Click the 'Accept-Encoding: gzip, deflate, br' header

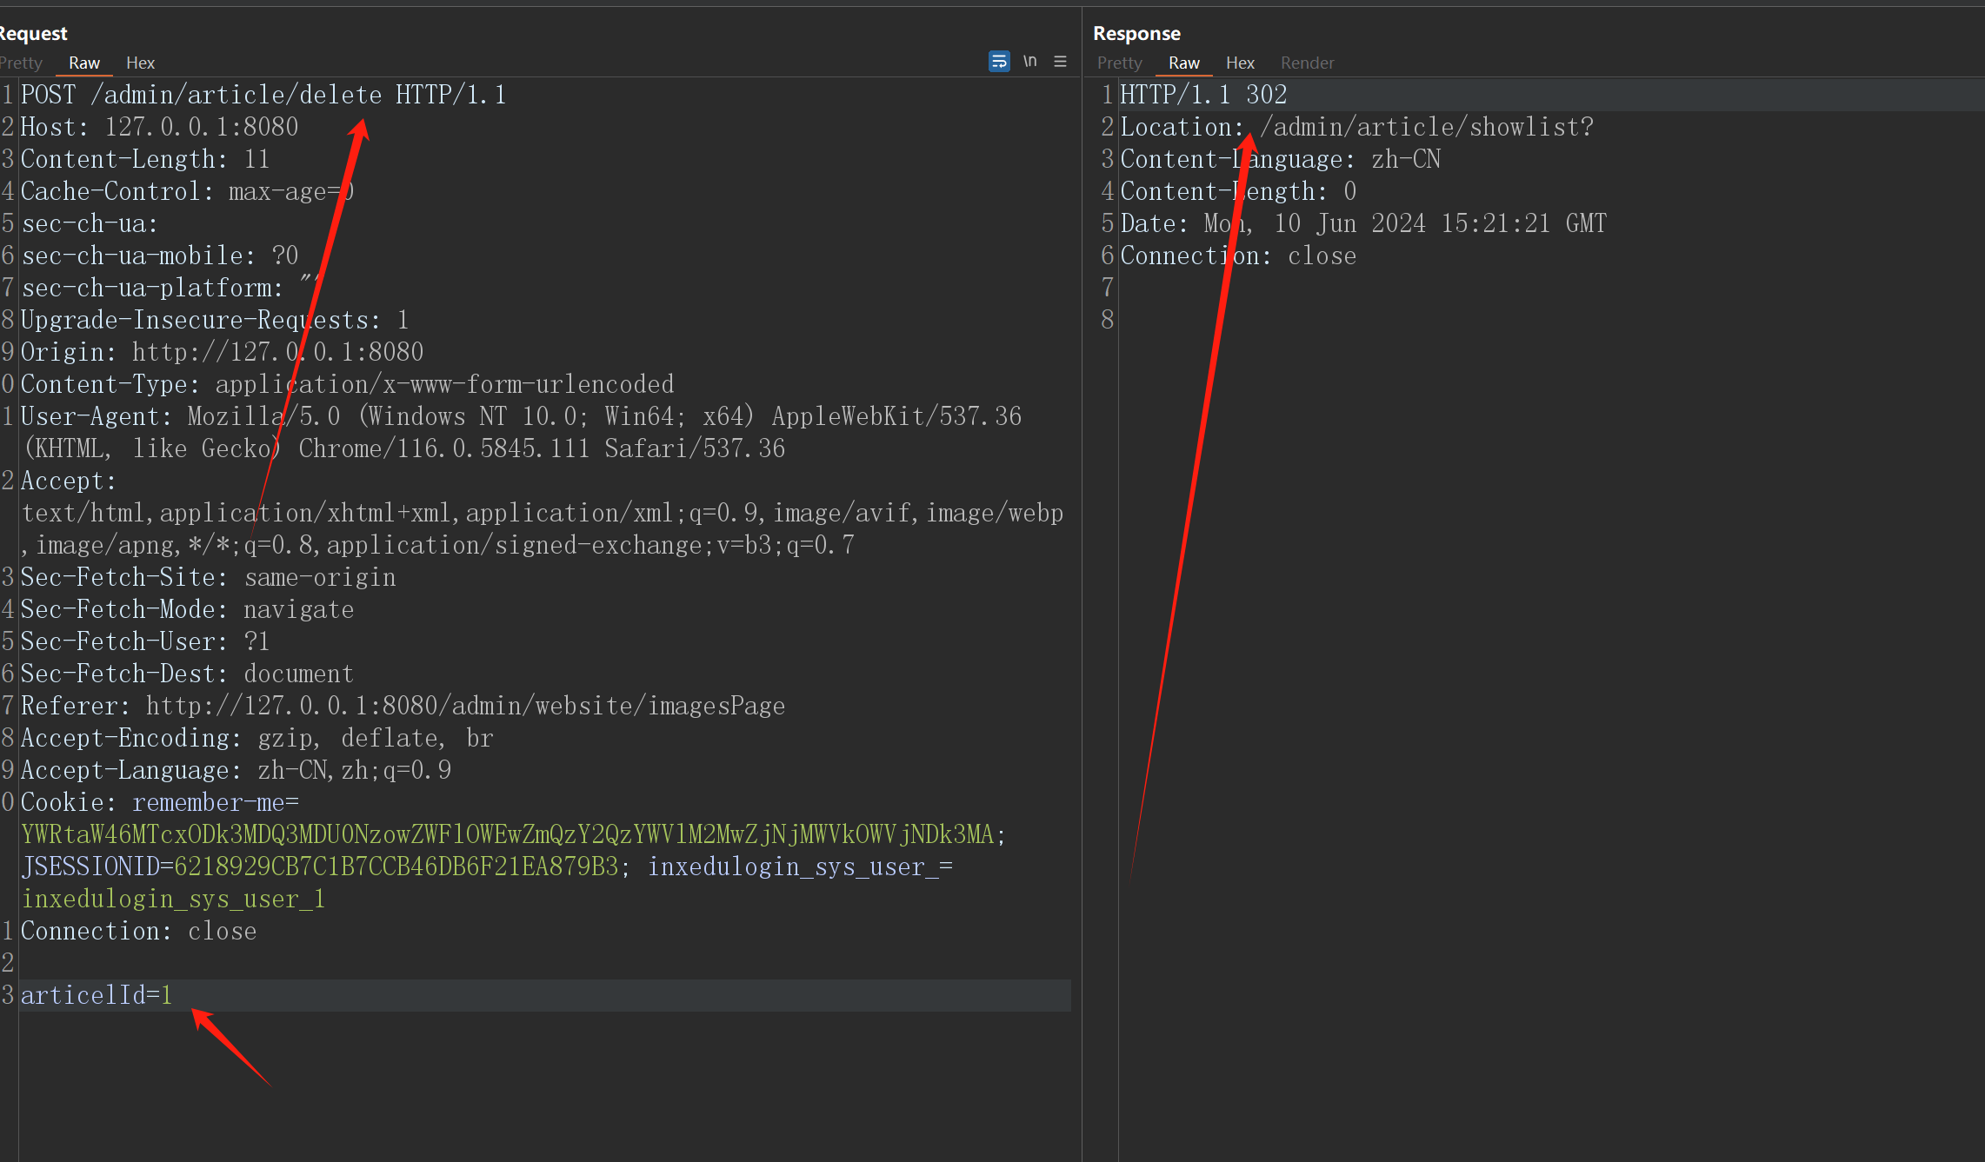pos(257,738)
